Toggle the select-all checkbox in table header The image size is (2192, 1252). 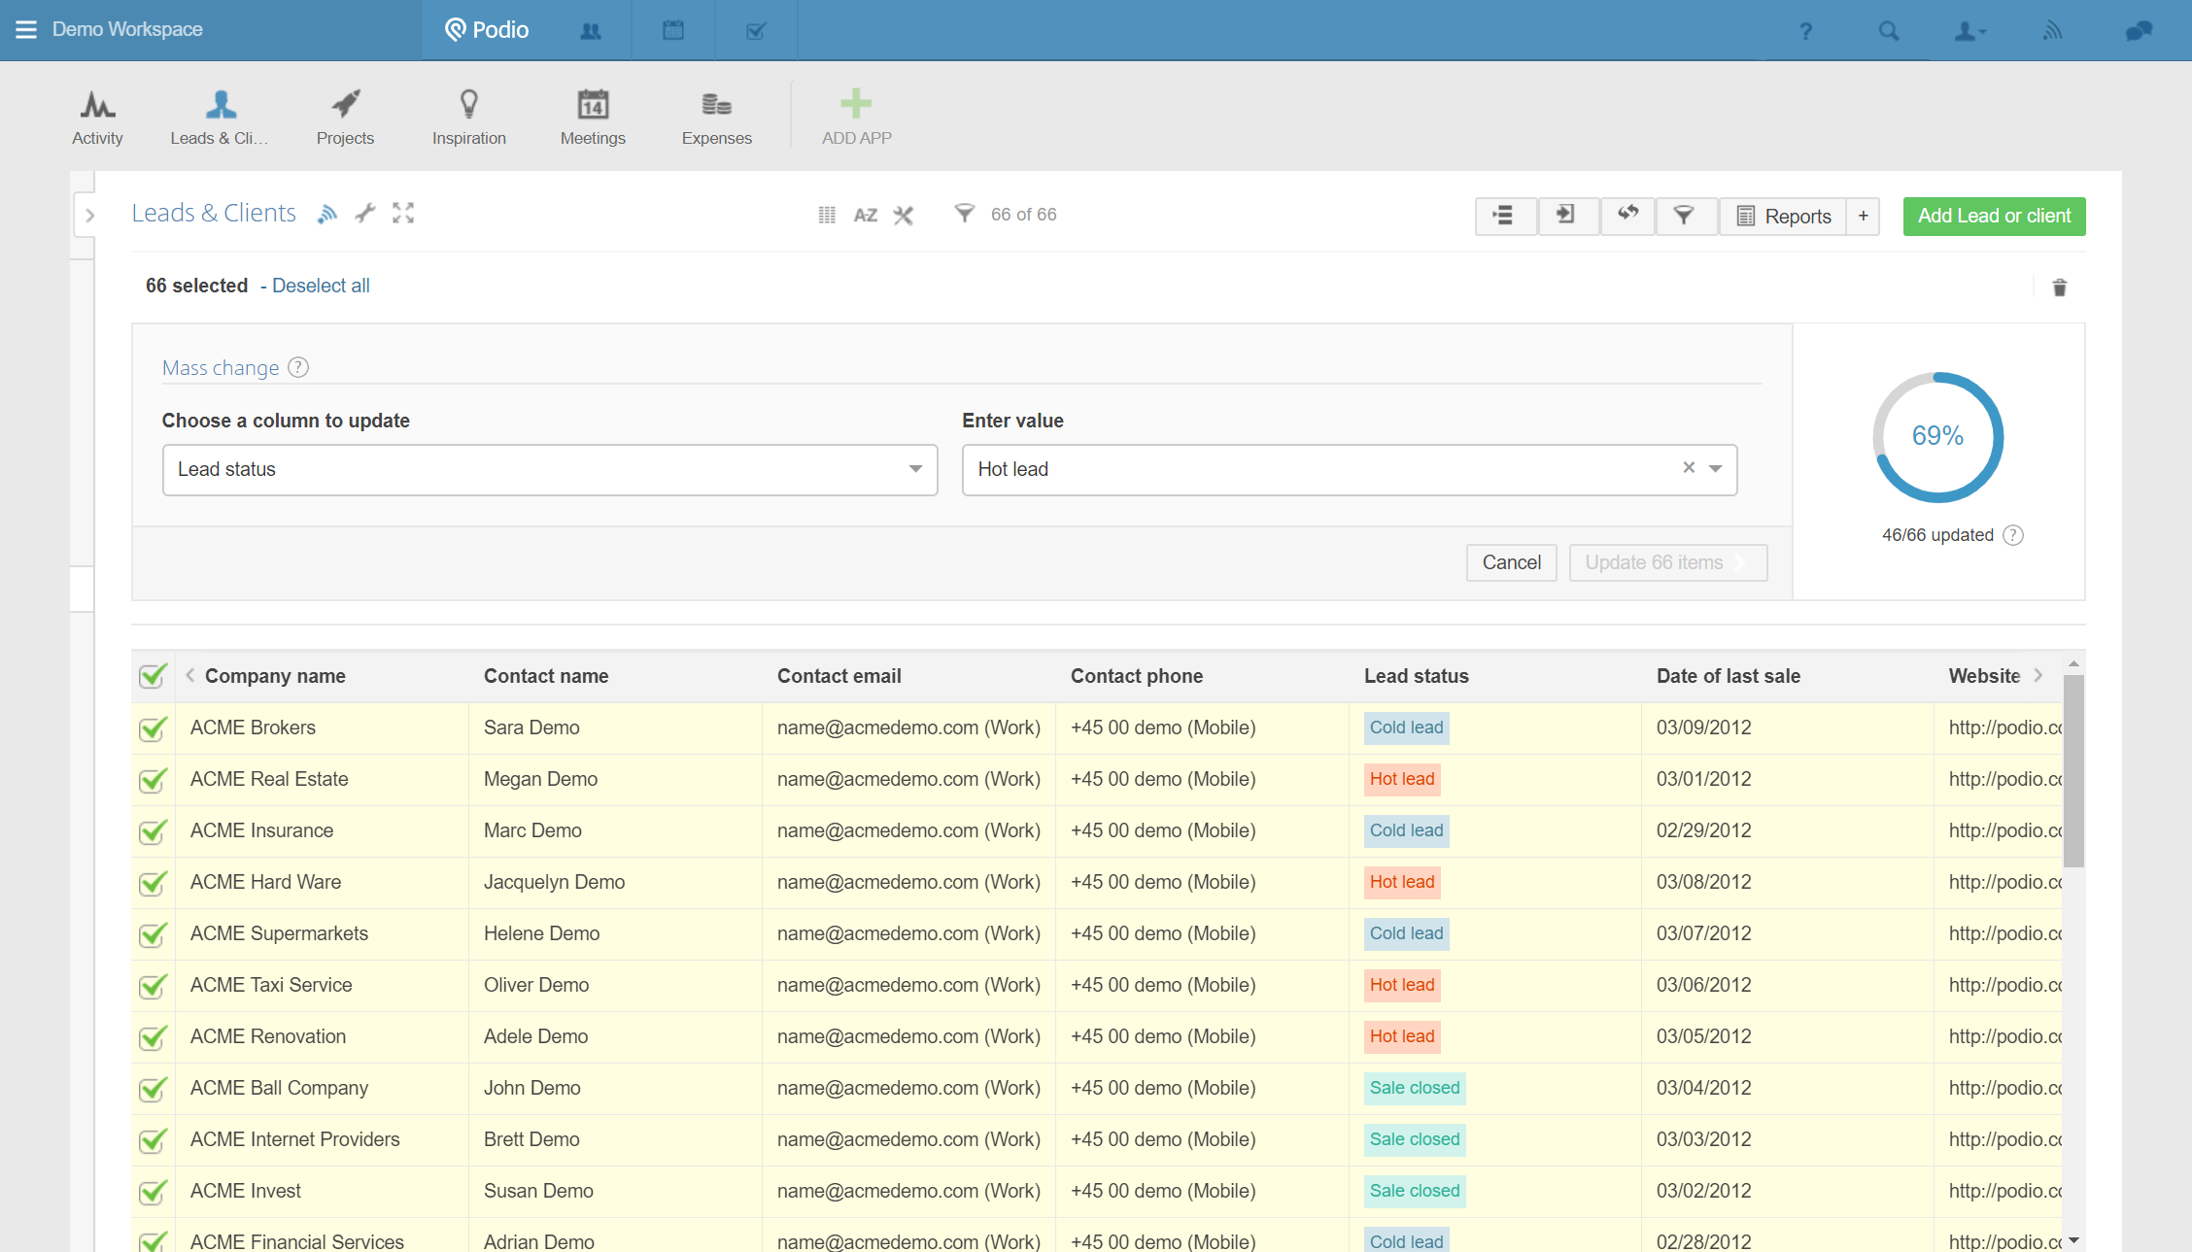click(153, 676)
